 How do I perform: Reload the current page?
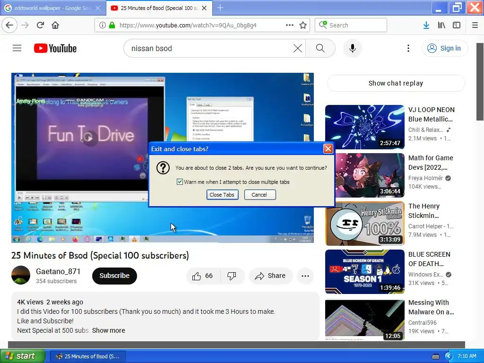[41, 25]
